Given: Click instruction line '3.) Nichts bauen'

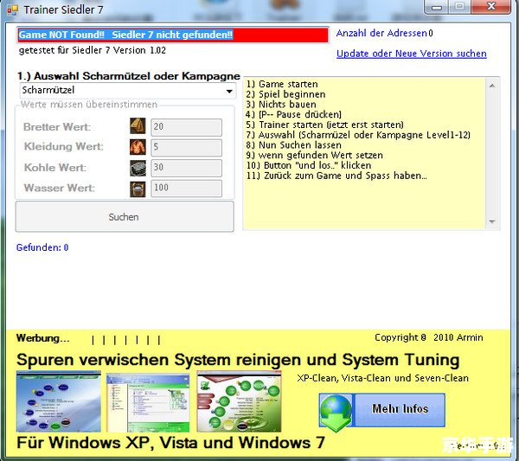Looking at the screenshot, I should pos(280,105).
